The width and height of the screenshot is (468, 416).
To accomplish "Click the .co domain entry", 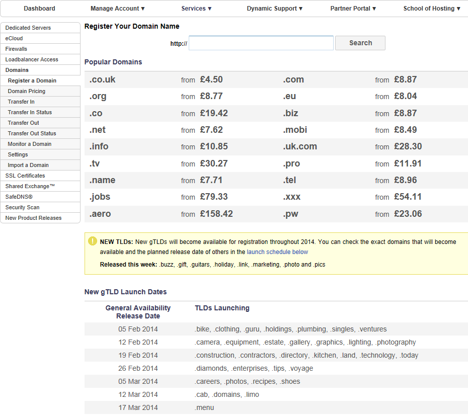I will point(96,113).
